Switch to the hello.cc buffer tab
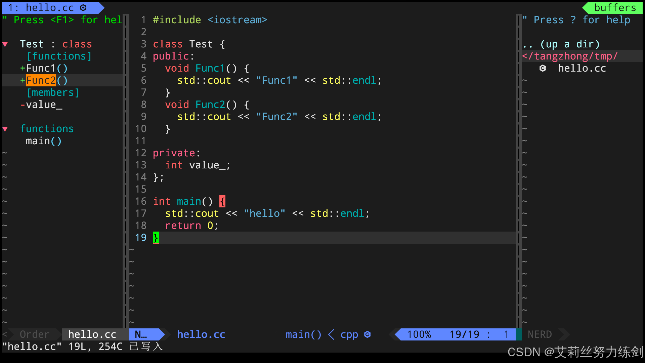This screenshot has width=645, height=363. coord(50,8)
